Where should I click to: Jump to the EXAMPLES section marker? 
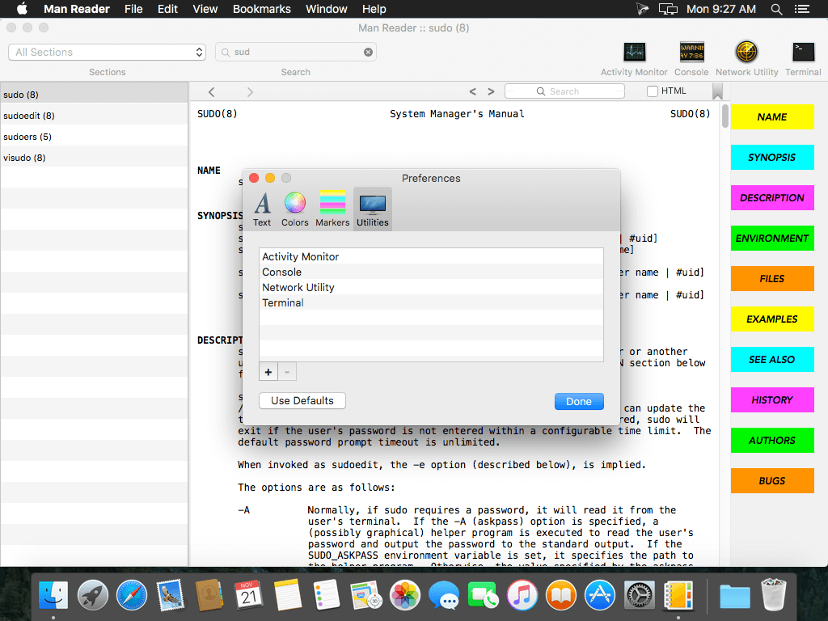(772, 319)
